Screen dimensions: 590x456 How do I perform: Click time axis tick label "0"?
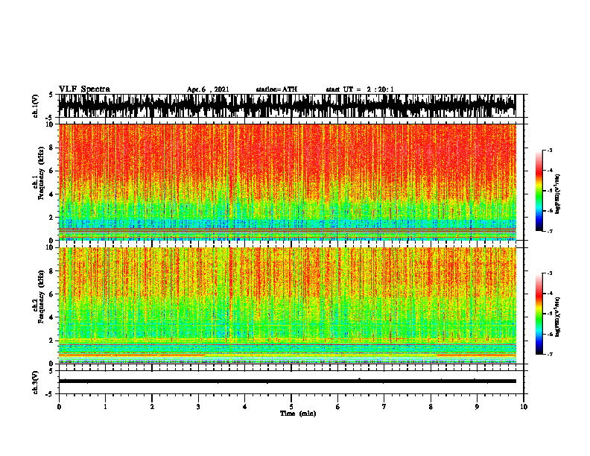click(59, 407)
